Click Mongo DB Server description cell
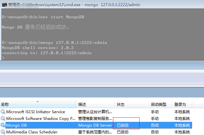The height and width of the screenshot is (135, 204). [x=95, y=125]
